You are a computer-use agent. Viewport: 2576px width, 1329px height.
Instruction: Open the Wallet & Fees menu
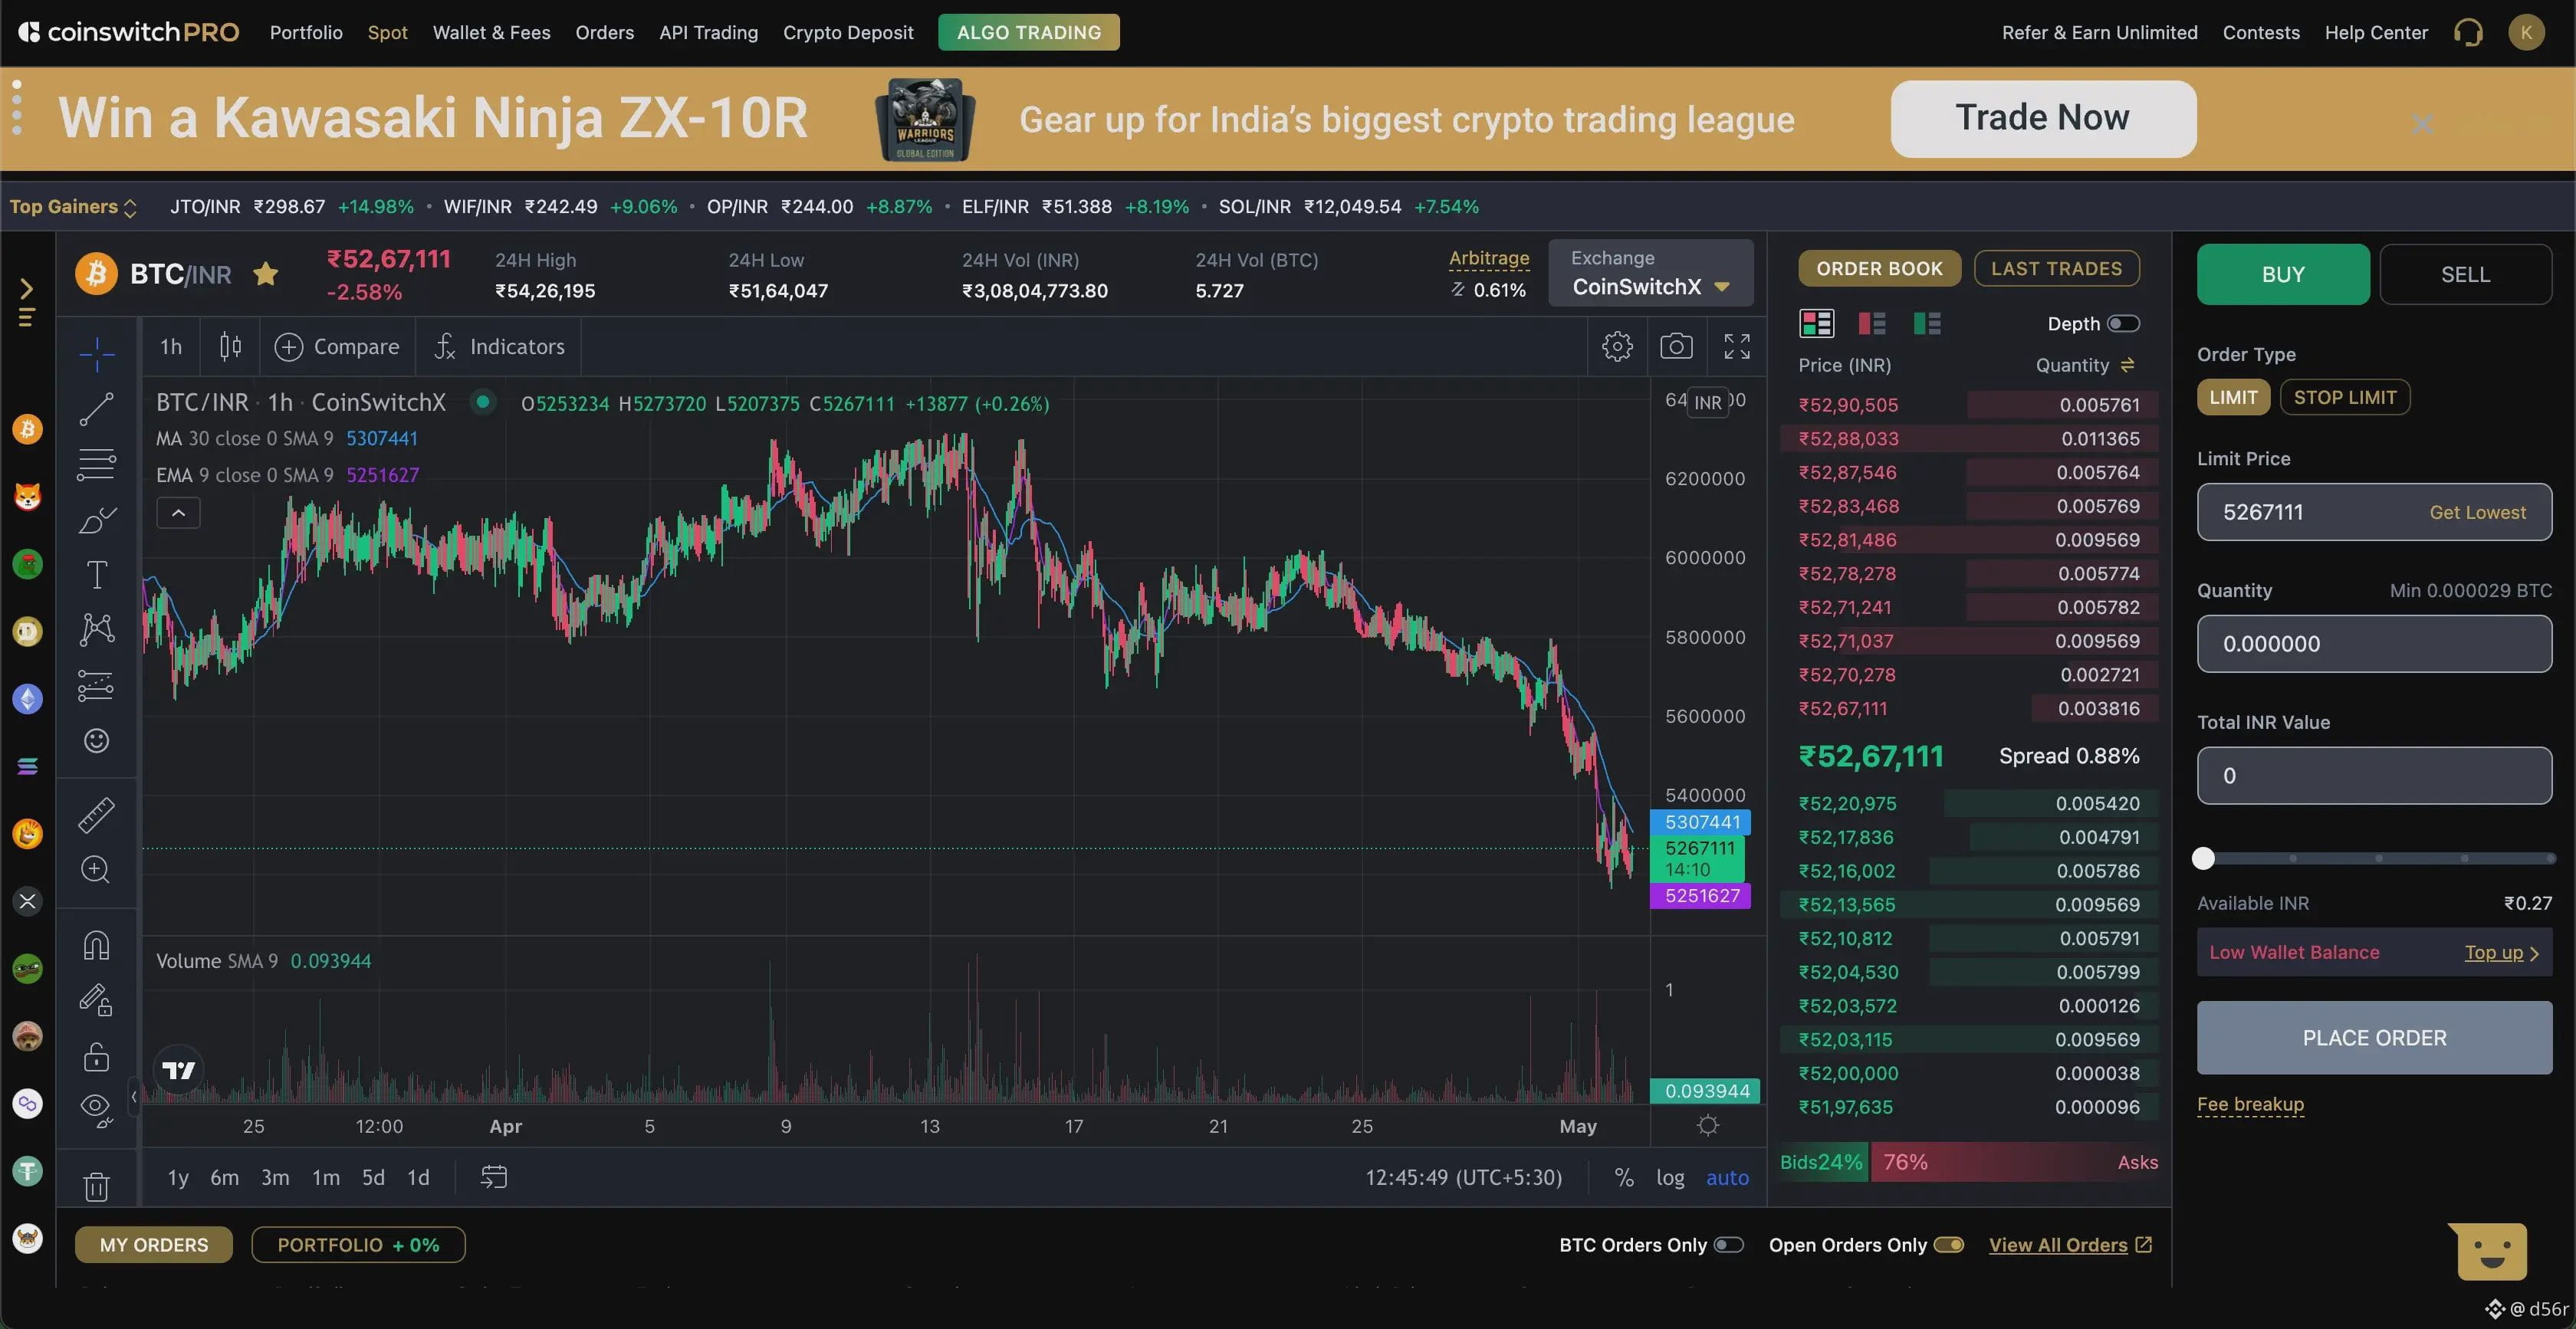pos(491,32)
